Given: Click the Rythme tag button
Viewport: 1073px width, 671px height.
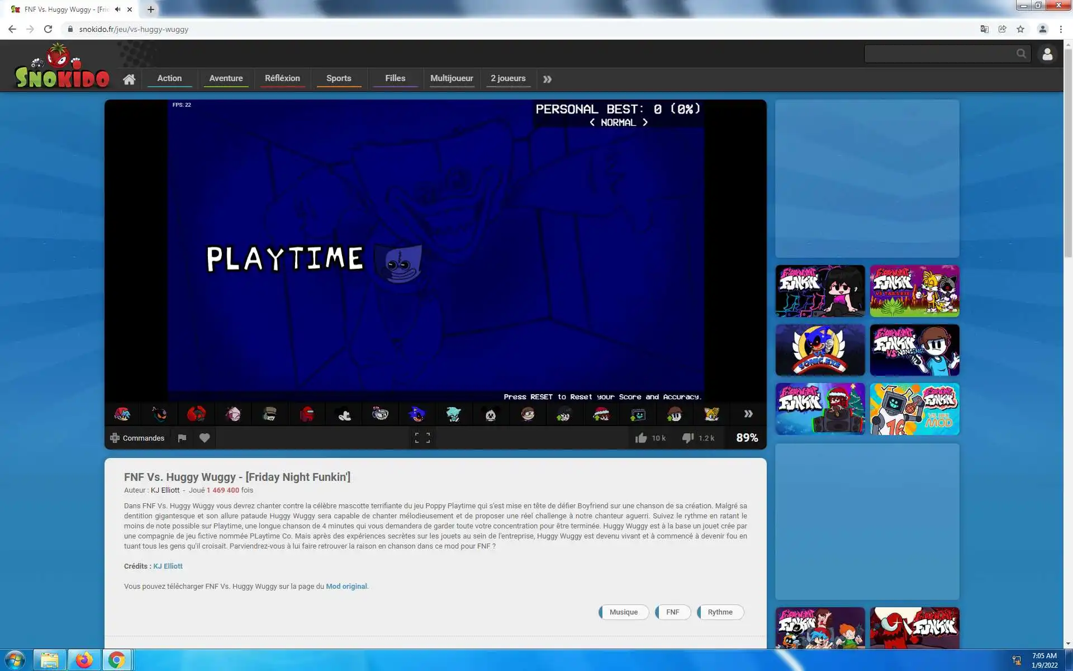Looking at the screenshot, I should pos(720,612).
